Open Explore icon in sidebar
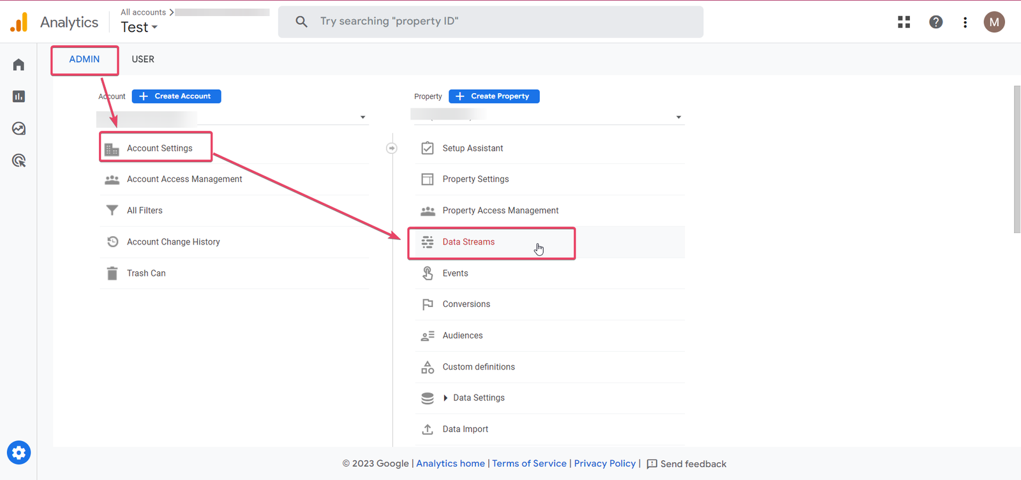This screenshot has height=480, width=1021. click(19, 128)
